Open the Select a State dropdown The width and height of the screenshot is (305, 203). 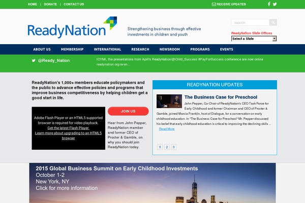coord(254,39)
